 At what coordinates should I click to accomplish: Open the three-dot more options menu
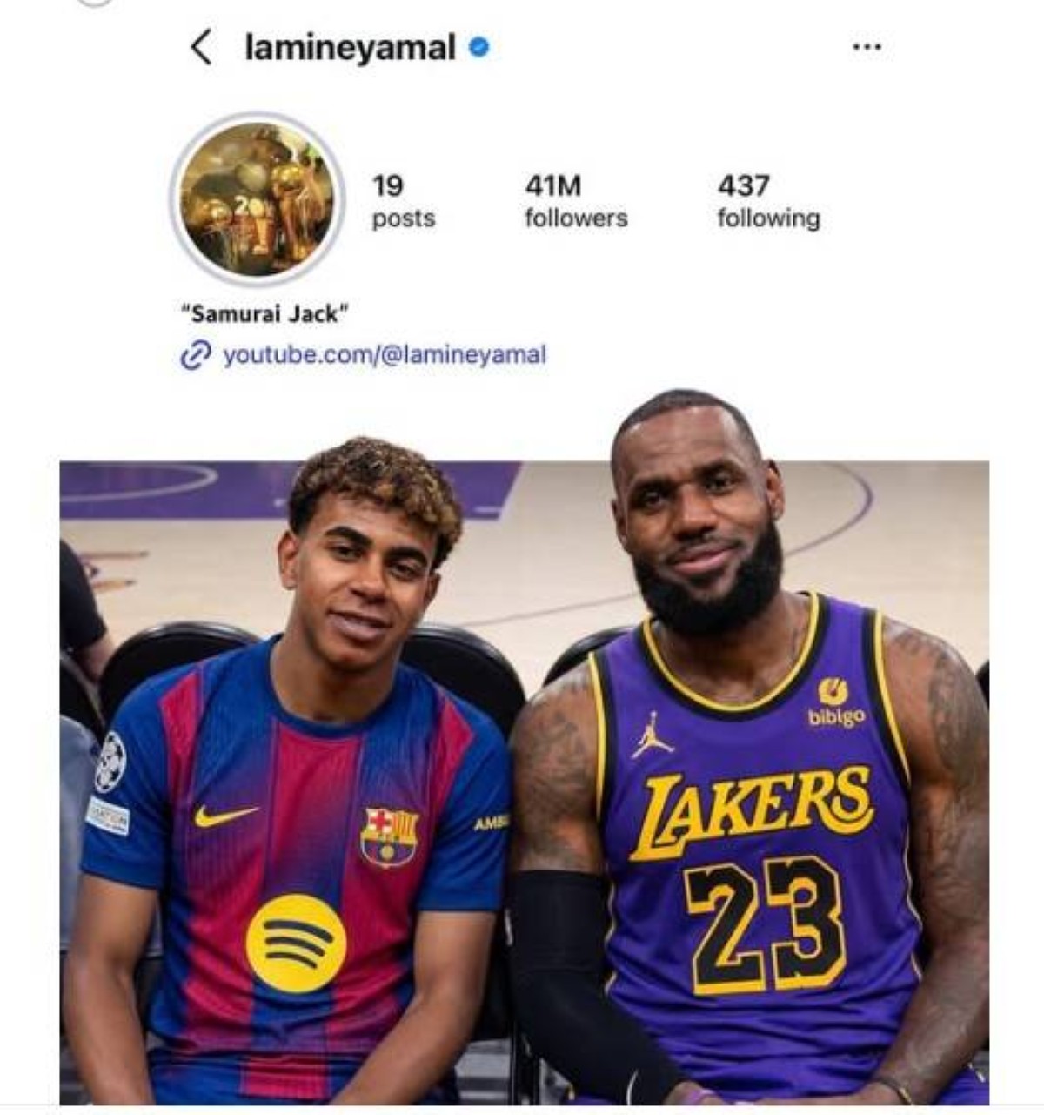867,47
